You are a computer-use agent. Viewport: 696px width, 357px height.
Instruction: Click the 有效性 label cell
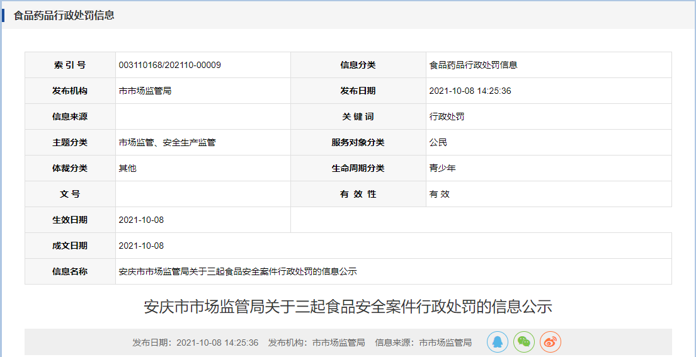358,194
